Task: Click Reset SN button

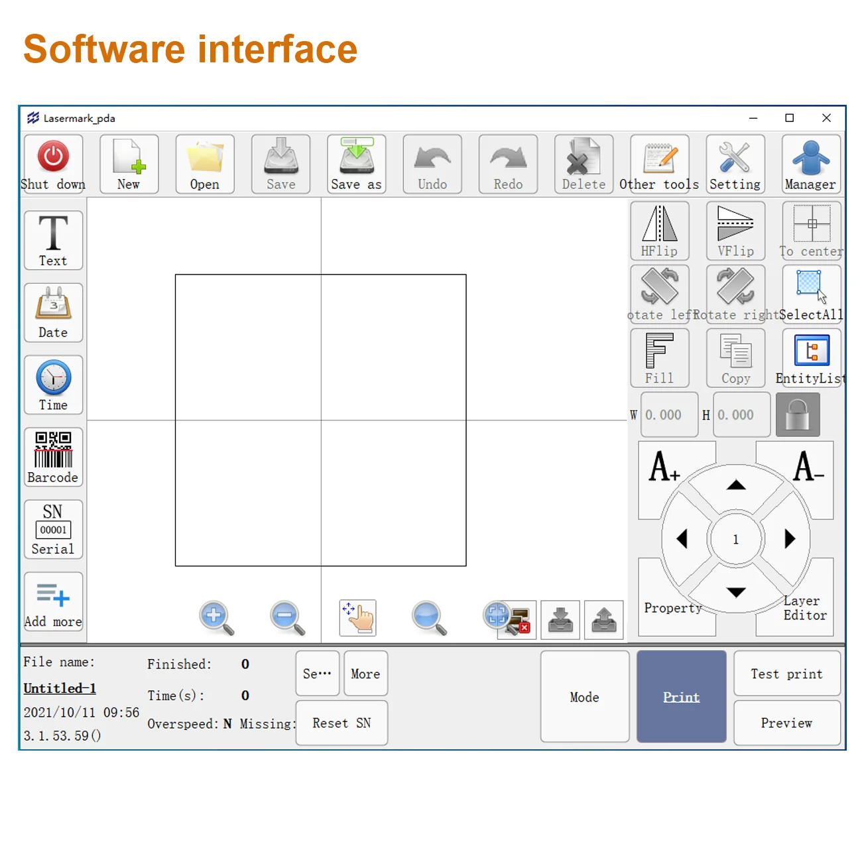Action: (x=341, y=723)
